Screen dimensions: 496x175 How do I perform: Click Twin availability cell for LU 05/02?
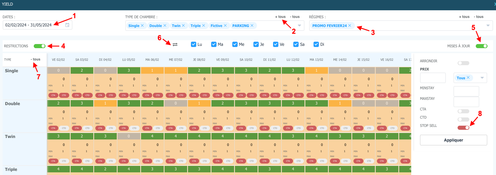coord(129,136)
